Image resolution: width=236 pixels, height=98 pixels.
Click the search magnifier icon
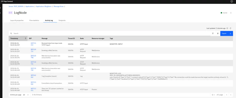[x=11, y=33]
